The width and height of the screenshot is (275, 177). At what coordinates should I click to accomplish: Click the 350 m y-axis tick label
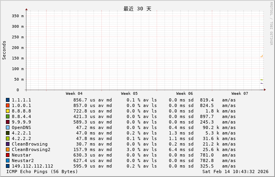point(17,16)
